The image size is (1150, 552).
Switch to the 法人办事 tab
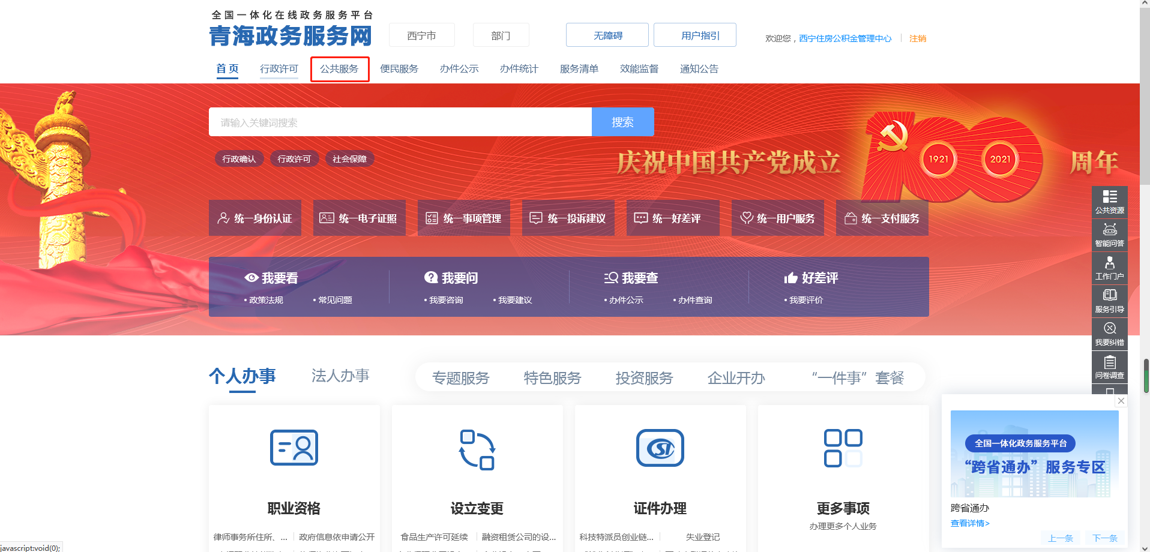point(340,376)
